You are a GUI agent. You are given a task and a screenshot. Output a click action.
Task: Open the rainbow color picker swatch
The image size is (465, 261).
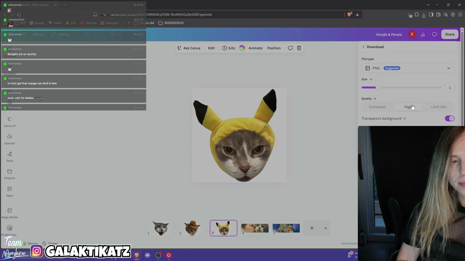pyautogui.click(x=242, y=48)
